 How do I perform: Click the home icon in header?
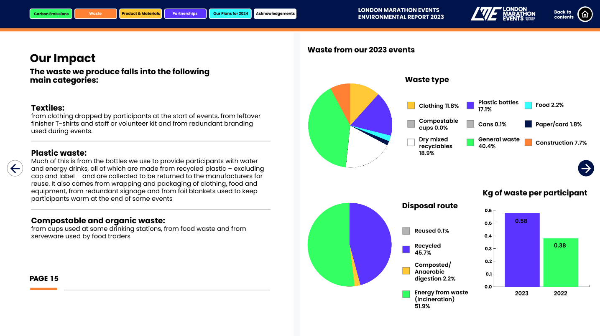[x=585, y=14]
